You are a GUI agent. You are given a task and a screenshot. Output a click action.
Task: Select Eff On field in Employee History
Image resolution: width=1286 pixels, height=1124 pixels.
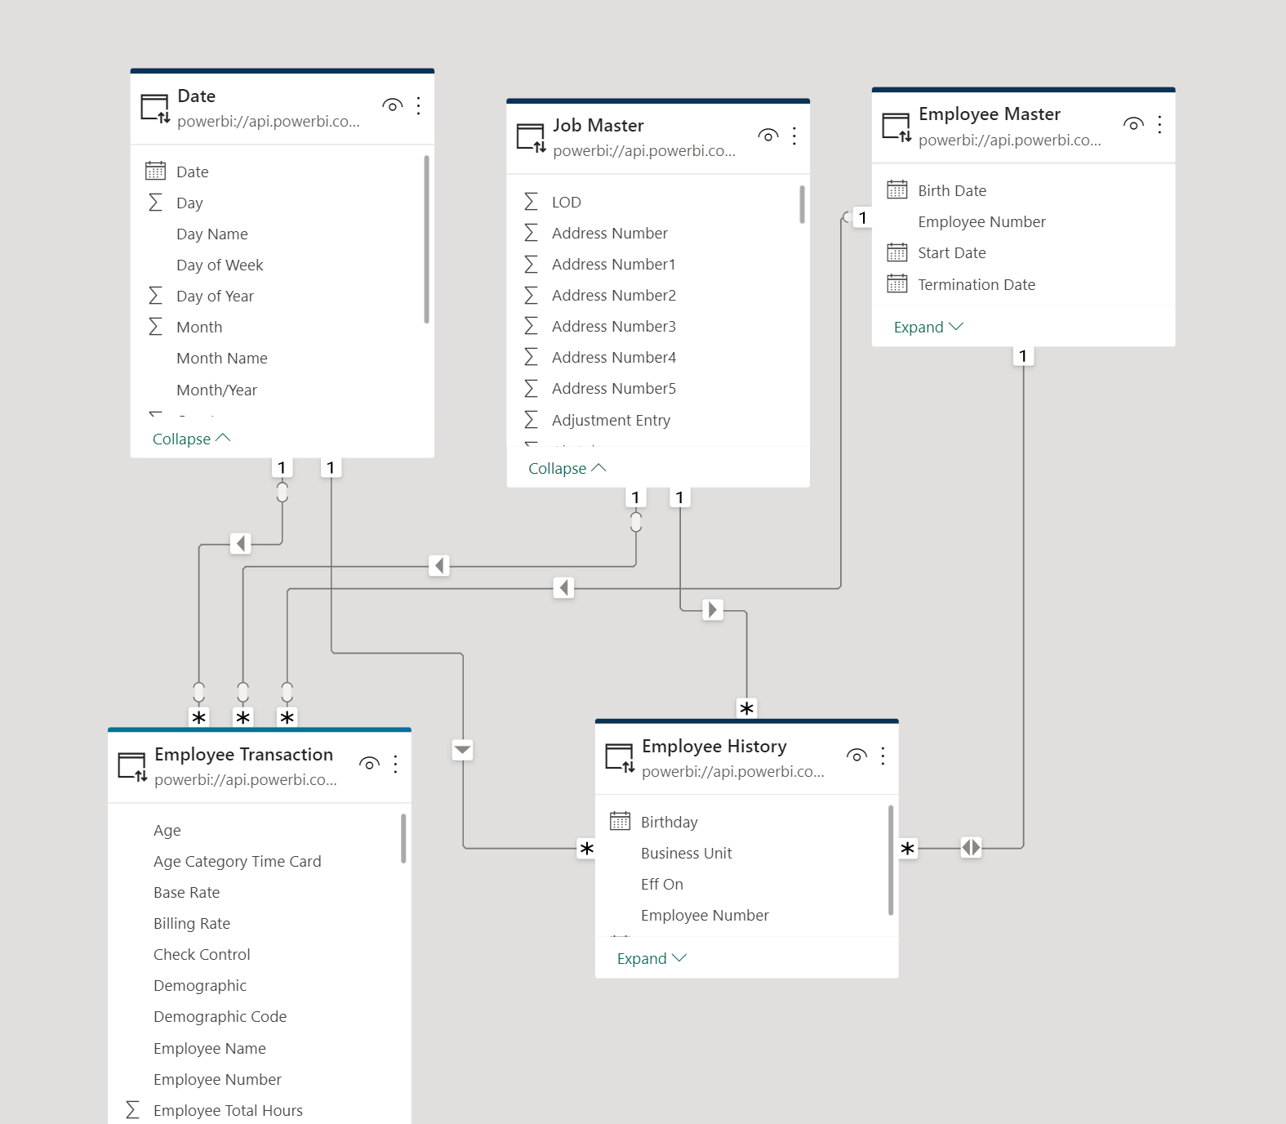click(x=662, y=884)
